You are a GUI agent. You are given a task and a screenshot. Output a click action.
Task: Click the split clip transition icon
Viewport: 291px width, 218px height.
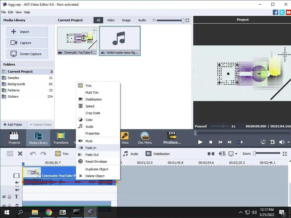tap(211, 154)
